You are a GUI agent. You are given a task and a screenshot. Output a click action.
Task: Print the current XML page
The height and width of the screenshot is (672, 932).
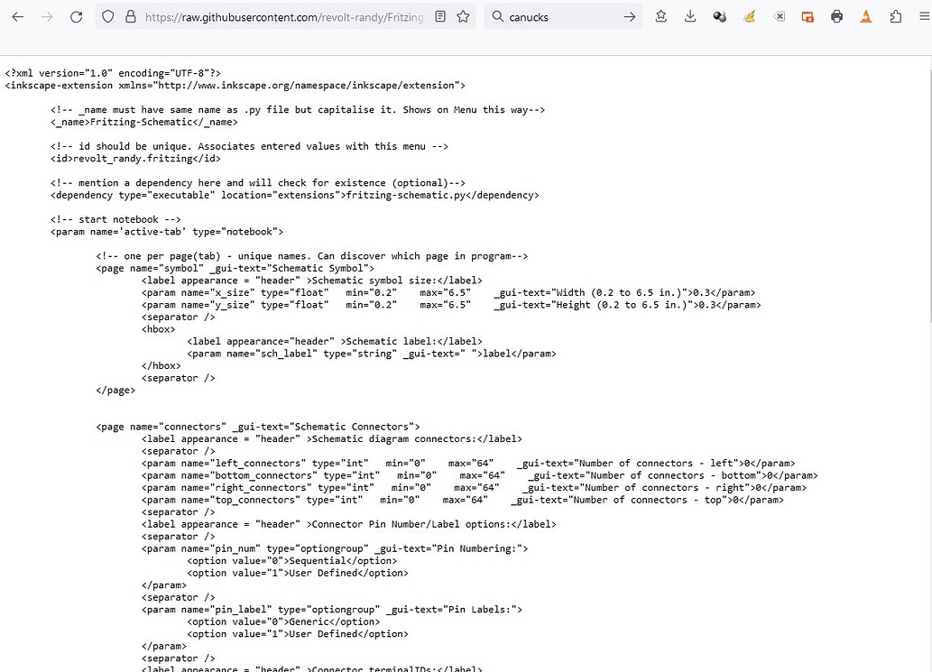(x=836, y=16)
